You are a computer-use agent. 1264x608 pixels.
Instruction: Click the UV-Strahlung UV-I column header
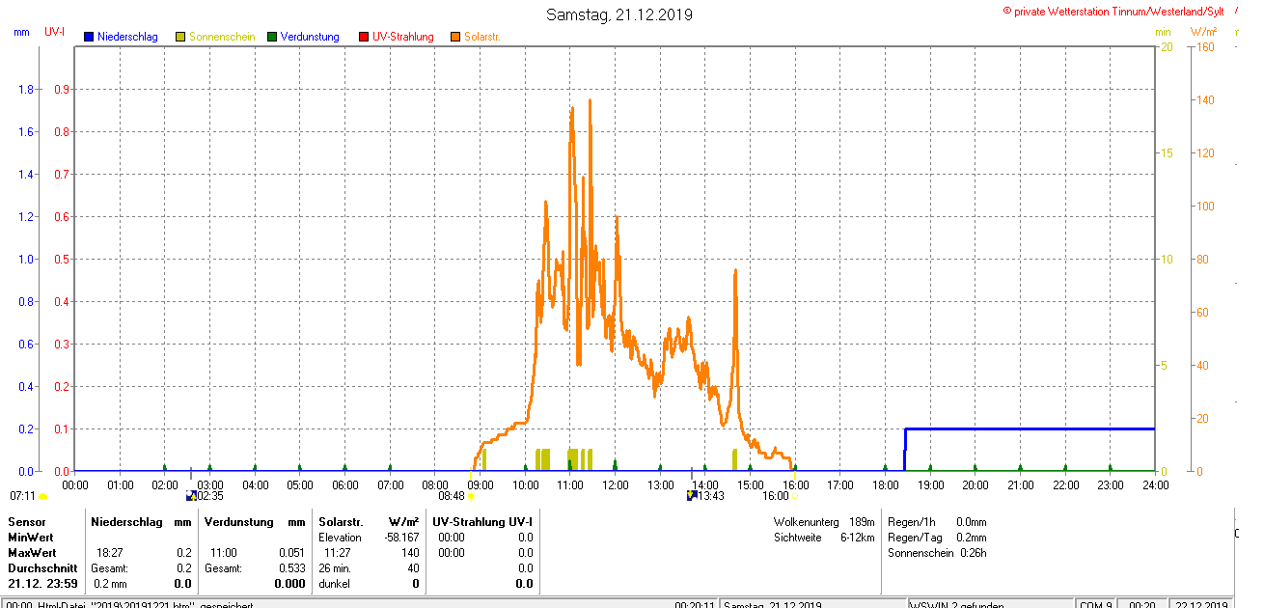tap(482, 522)
